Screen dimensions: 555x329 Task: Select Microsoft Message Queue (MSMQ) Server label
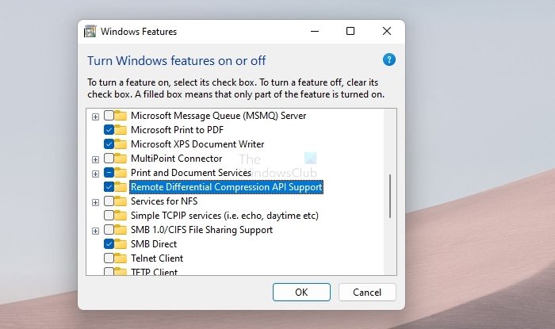[x=218, y=116]
